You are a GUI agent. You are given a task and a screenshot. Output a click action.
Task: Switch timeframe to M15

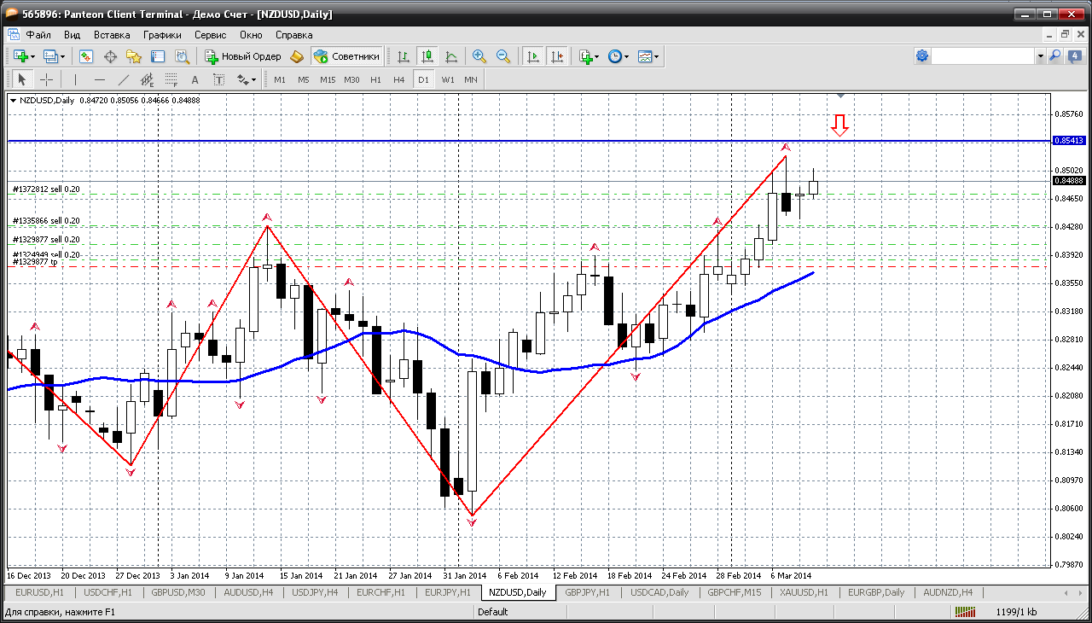(328, 79)
